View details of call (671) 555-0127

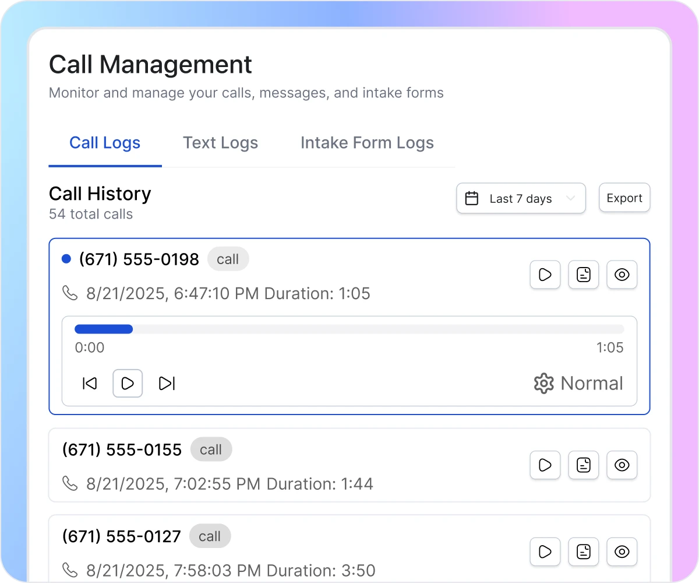point(622,551)
